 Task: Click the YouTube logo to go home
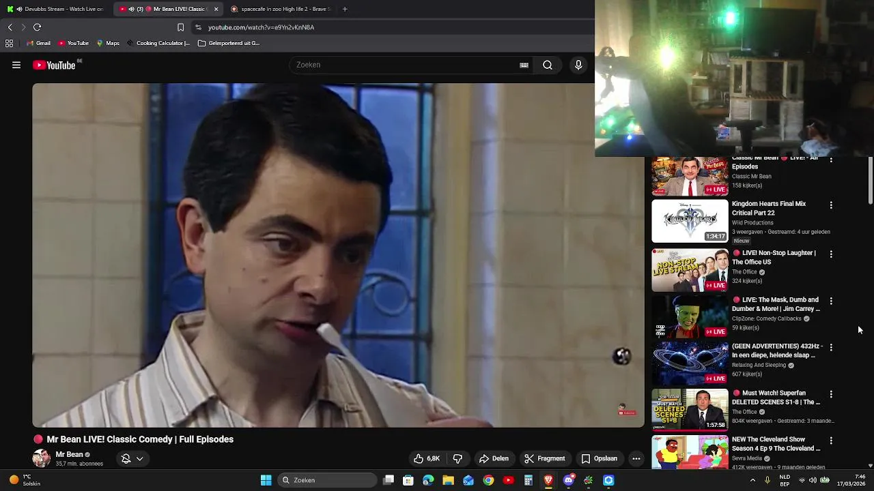coord(54,65)
